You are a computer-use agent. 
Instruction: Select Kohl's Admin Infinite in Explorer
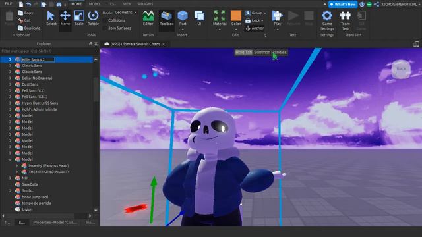click(x=40, y=109)
